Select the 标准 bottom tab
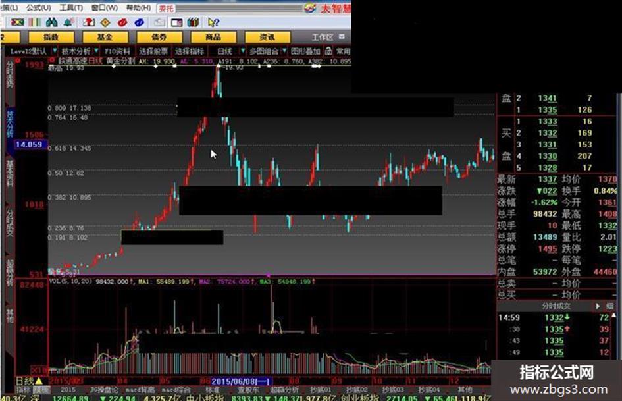Image resolution: width=622 pixels, height=401 pixels. coord(212,390)
